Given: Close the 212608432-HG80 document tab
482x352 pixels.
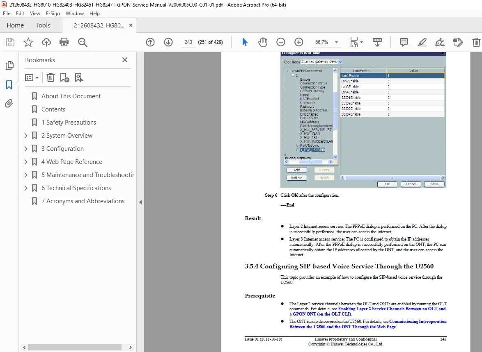Looking at the screenshot, I should pos(131,25).
